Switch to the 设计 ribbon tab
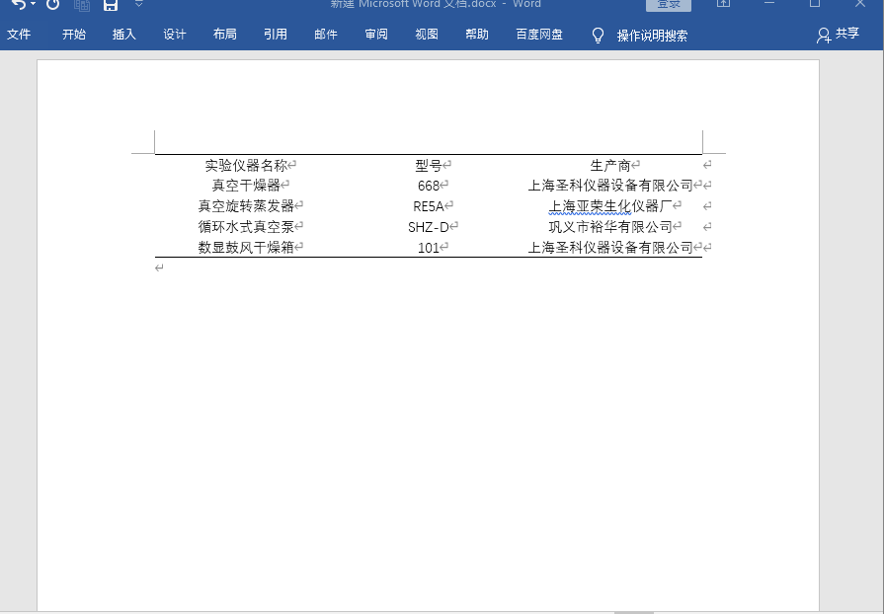This screenshot has width=884, height=614. [x=175, y=35]
